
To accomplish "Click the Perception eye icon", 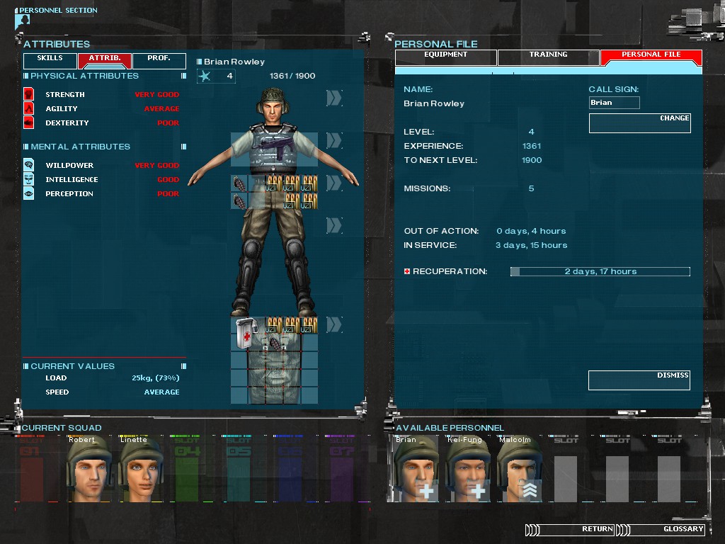I will 28,193.
